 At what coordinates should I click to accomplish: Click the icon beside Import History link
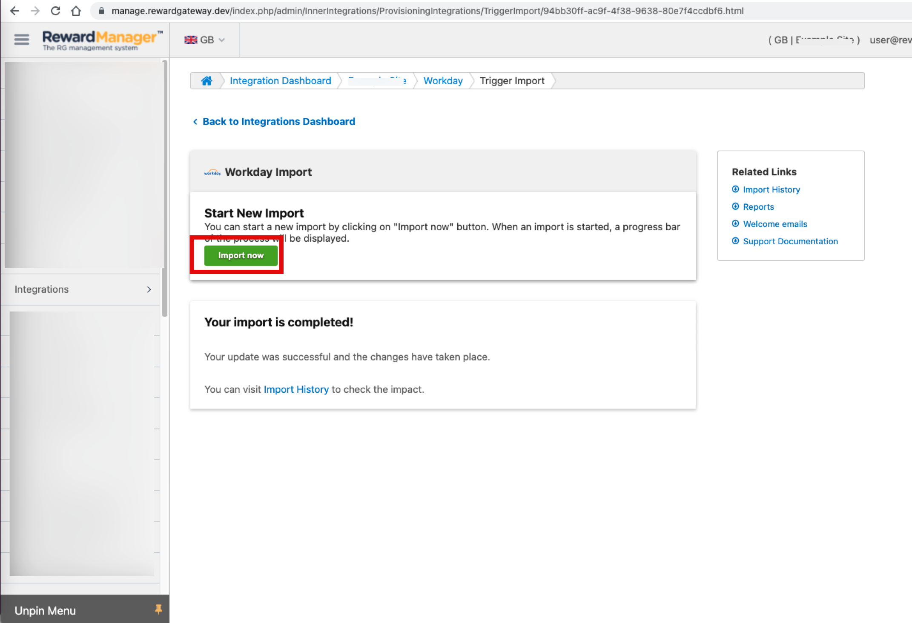735,189
